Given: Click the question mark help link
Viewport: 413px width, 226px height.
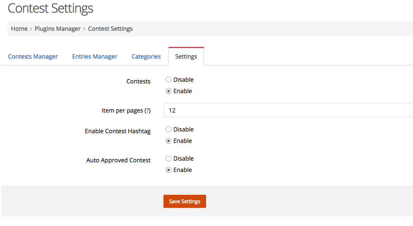Looking at the screenshot, I should click(147, 110).
